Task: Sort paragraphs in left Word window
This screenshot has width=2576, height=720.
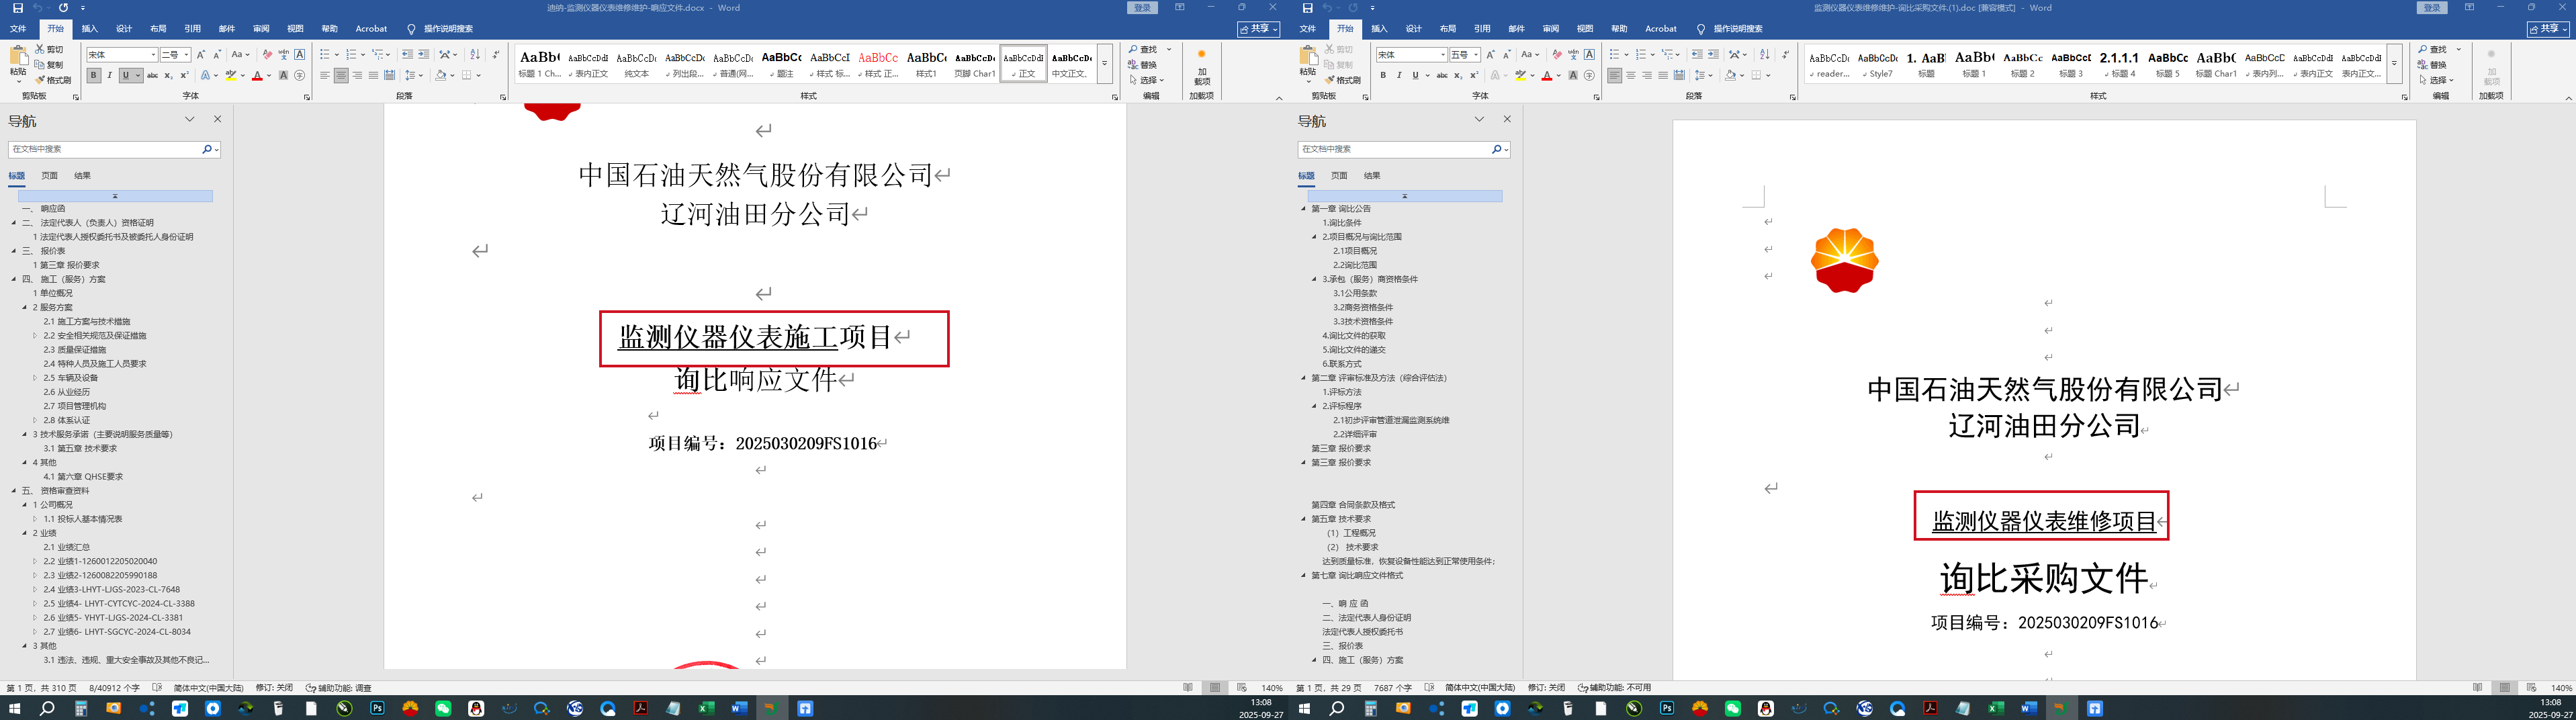Action: (475, 54)
